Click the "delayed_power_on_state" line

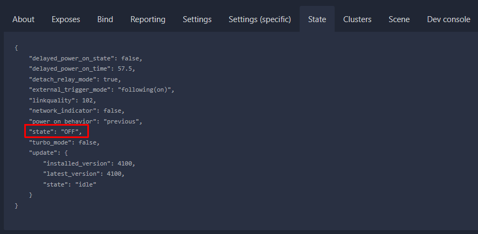coord(86,58)
